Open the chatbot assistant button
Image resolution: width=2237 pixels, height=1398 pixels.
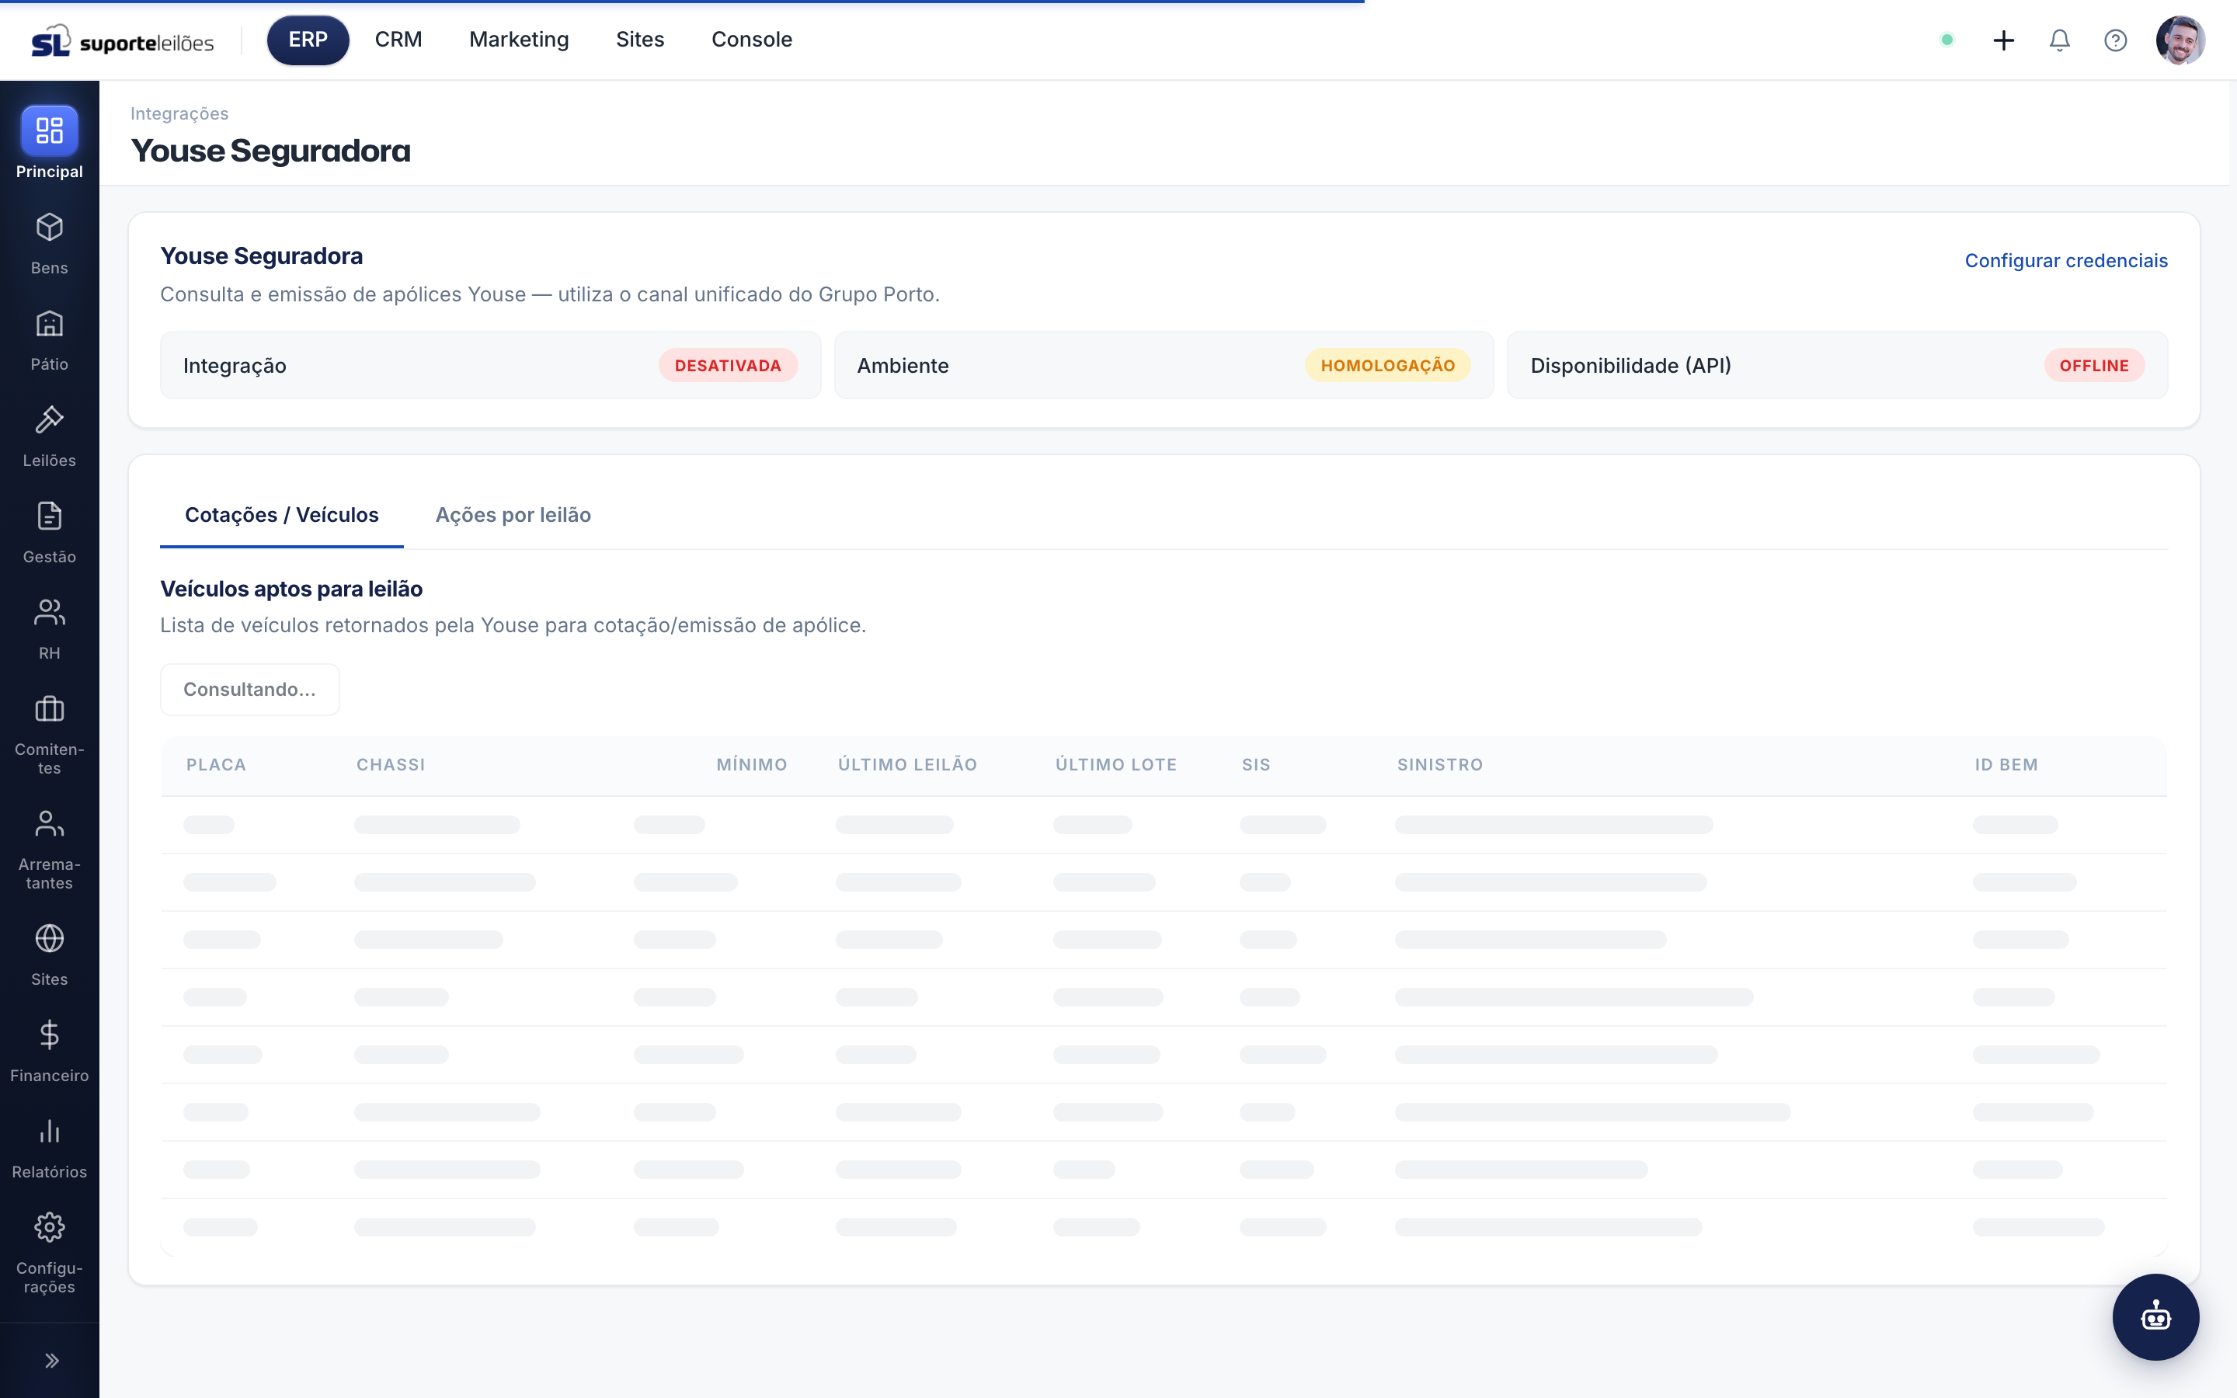tap(2155, 1316)
